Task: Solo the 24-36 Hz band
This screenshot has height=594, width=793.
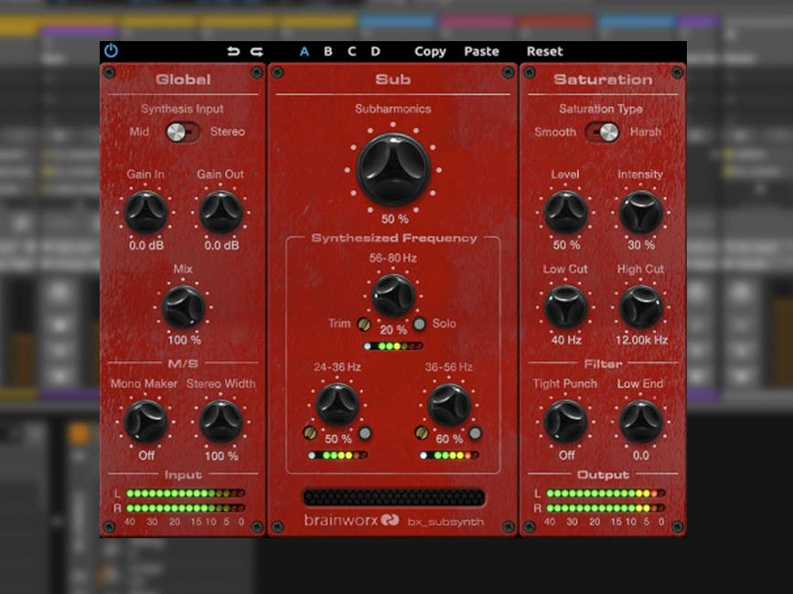Action: click(x=366, y=432)
